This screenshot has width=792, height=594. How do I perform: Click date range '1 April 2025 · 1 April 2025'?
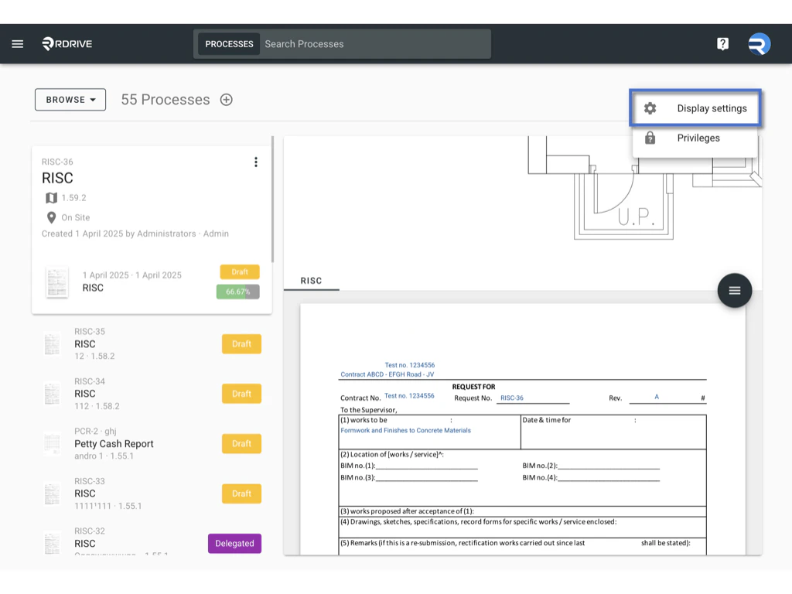click(x=131, y=275)
